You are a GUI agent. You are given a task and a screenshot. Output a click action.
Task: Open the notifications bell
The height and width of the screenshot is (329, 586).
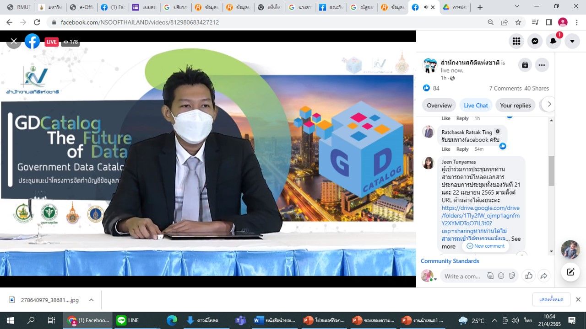[553, 41]
